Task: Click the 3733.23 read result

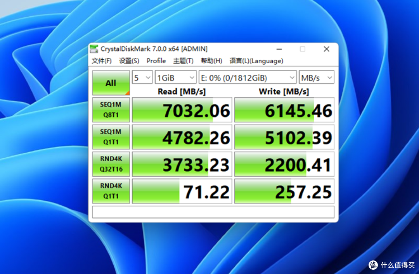Action: [x=182, y=164]
